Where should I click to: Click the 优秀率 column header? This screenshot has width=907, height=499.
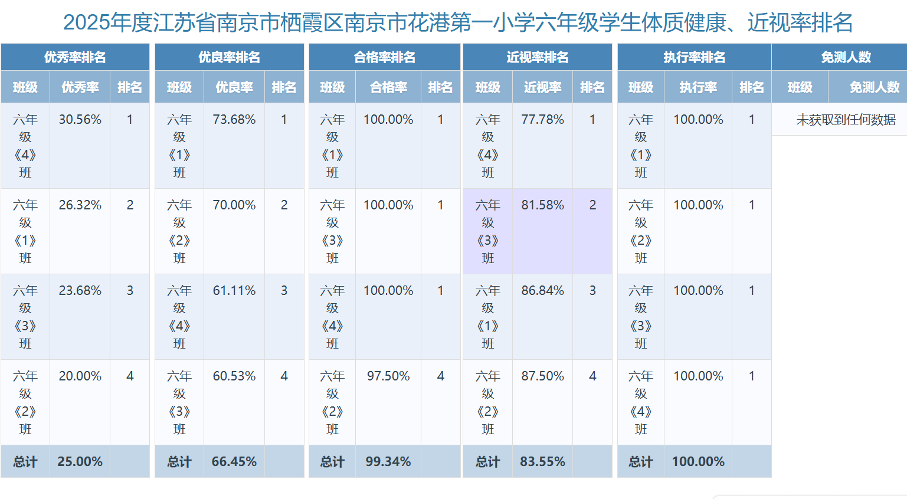pos(80,87)
